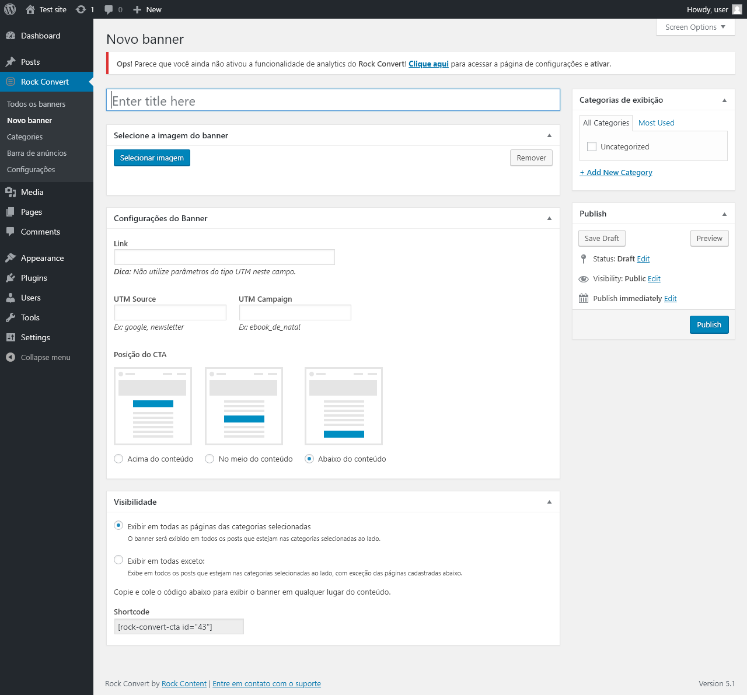The image size is (747, 695).
Task: Open the Media menu icon in sidebar
Action: coord(11,192)
